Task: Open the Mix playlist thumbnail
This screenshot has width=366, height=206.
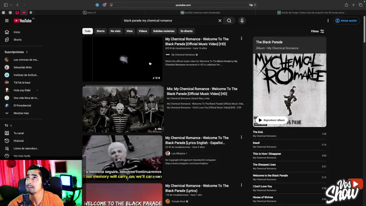Action: (x=123, y=109)
